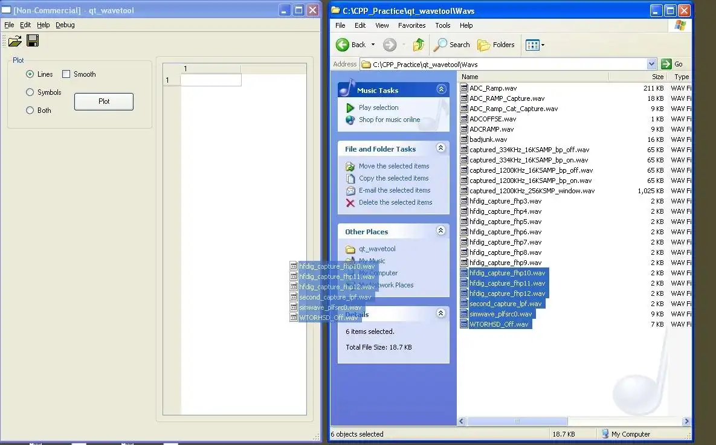
Task: Open the Debug menu
Action: pyautogui.click(x=65, y=25)
